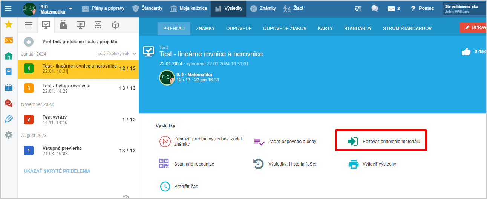This screenshot has width=487, height=199.
Task: Open the logged-in user box John Williams
Action: point(464,9)
